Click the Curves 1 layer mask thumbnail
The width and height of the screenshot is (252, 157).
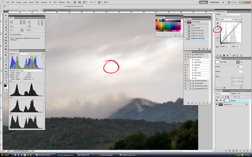pos(227,100)
